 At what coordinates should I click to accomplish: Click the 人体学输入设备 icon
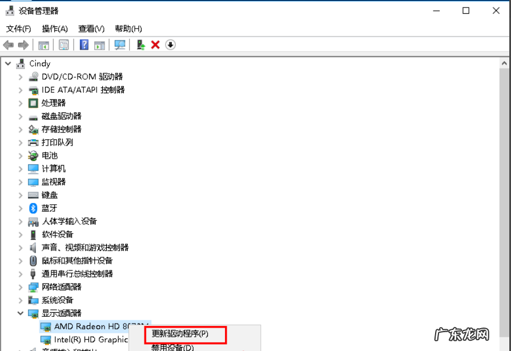33,221
